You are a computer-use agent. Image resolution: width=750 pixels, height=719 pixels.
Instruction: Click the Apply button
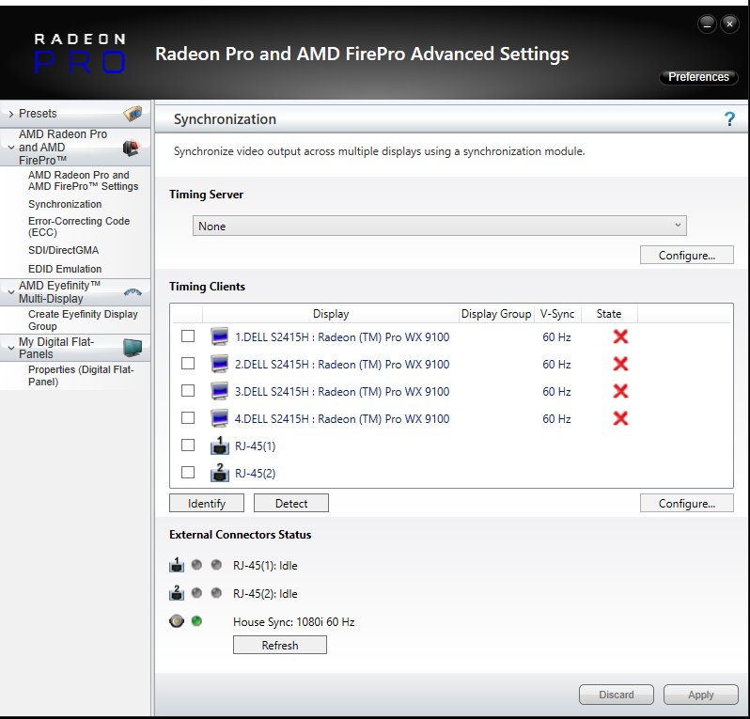click(701, 695)
